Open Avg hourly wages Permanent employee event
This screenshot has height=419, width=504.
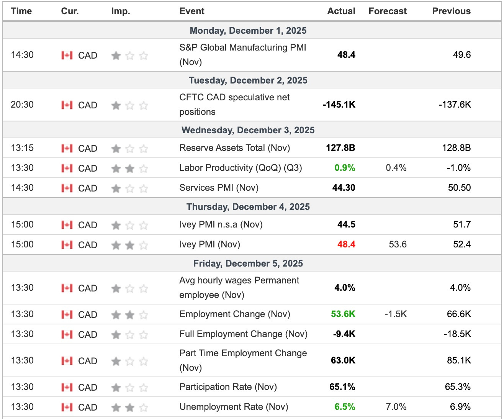click(239, 288)
